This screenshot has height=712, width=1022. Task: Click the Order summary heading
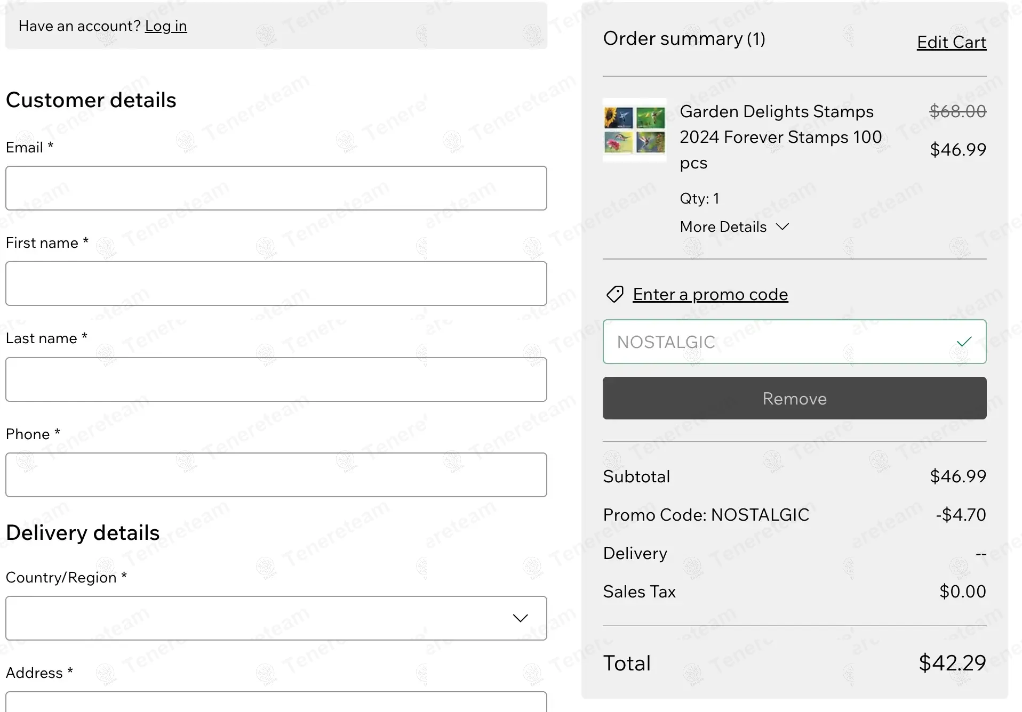pos(684,39)
